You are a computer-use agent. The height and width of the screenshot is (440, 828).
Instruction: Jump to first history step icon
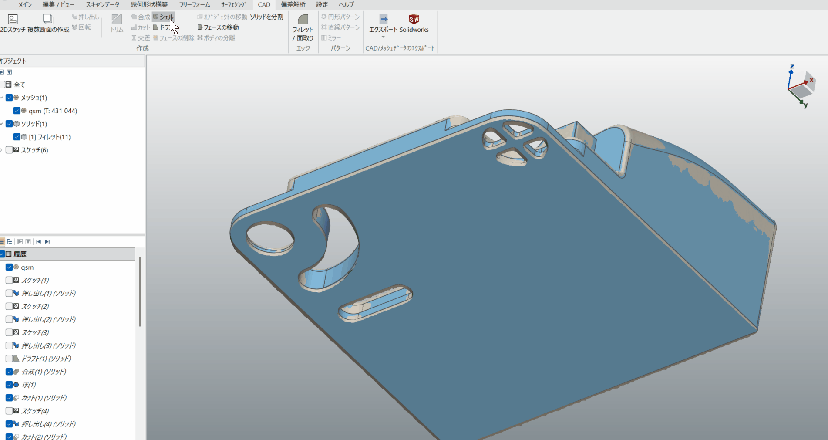click(38, 242)
